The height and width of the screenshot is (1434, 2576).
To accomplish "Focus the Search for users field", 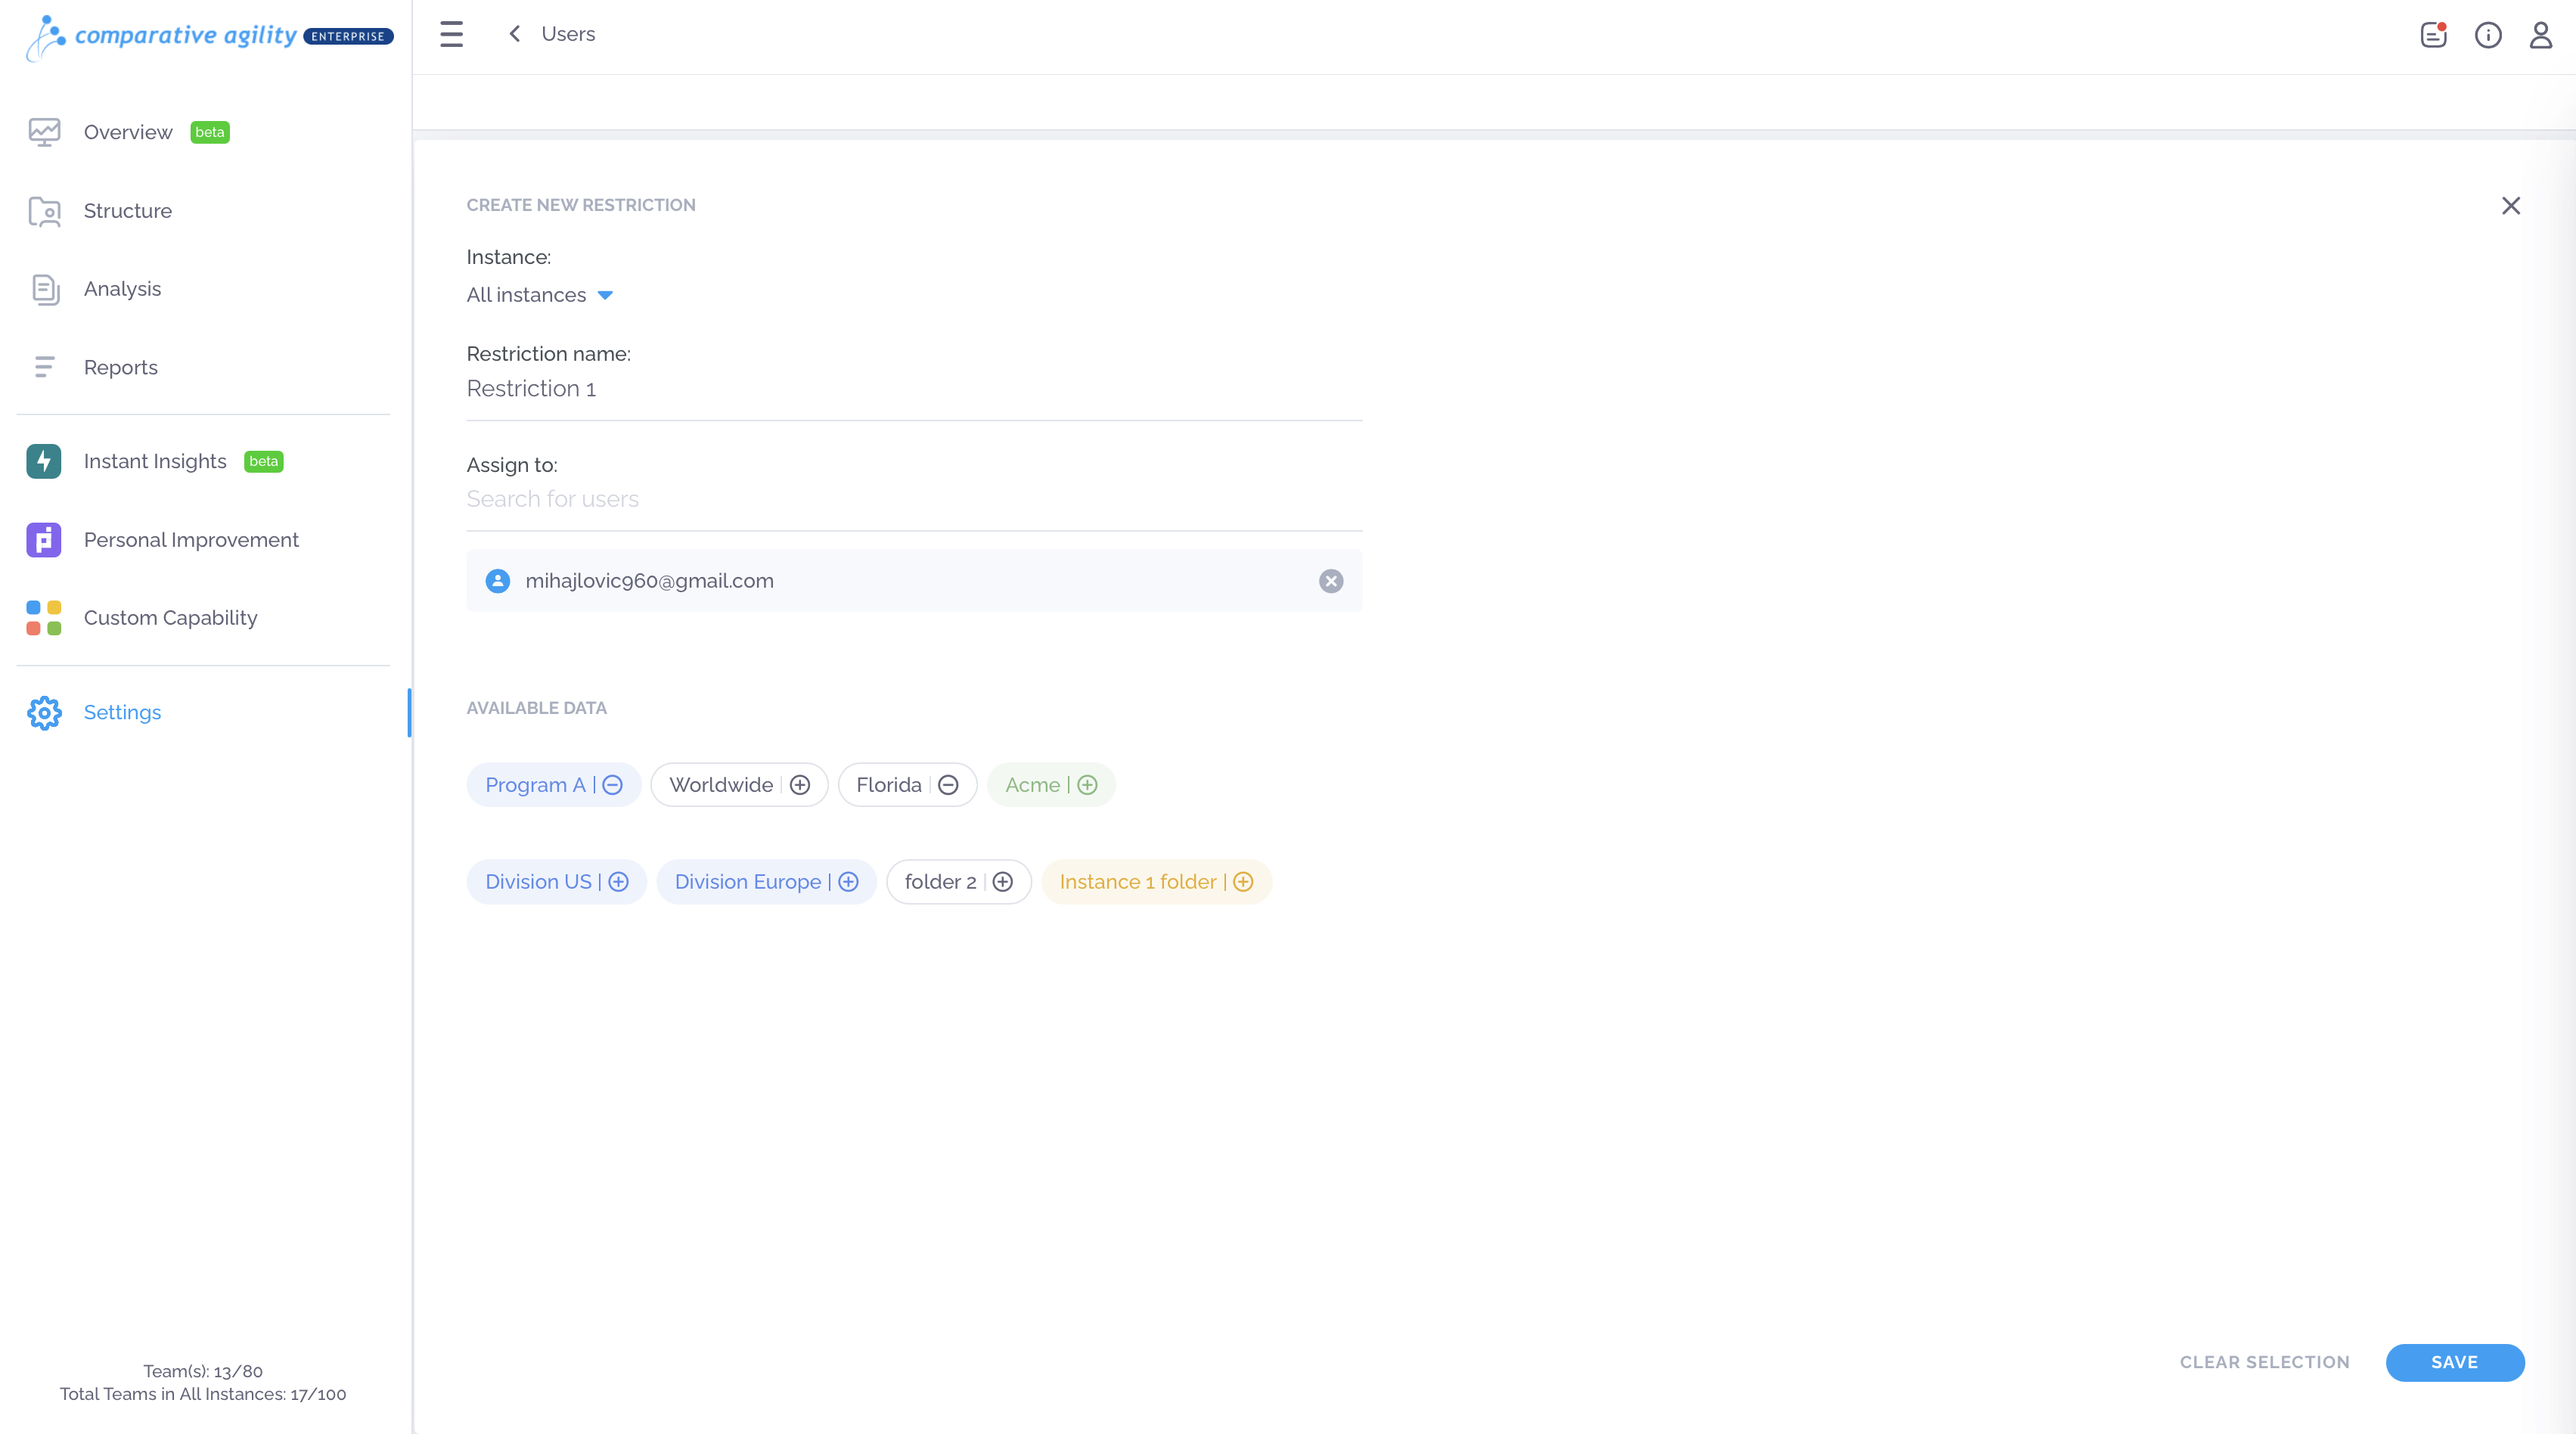I will (x=914, y=499).
